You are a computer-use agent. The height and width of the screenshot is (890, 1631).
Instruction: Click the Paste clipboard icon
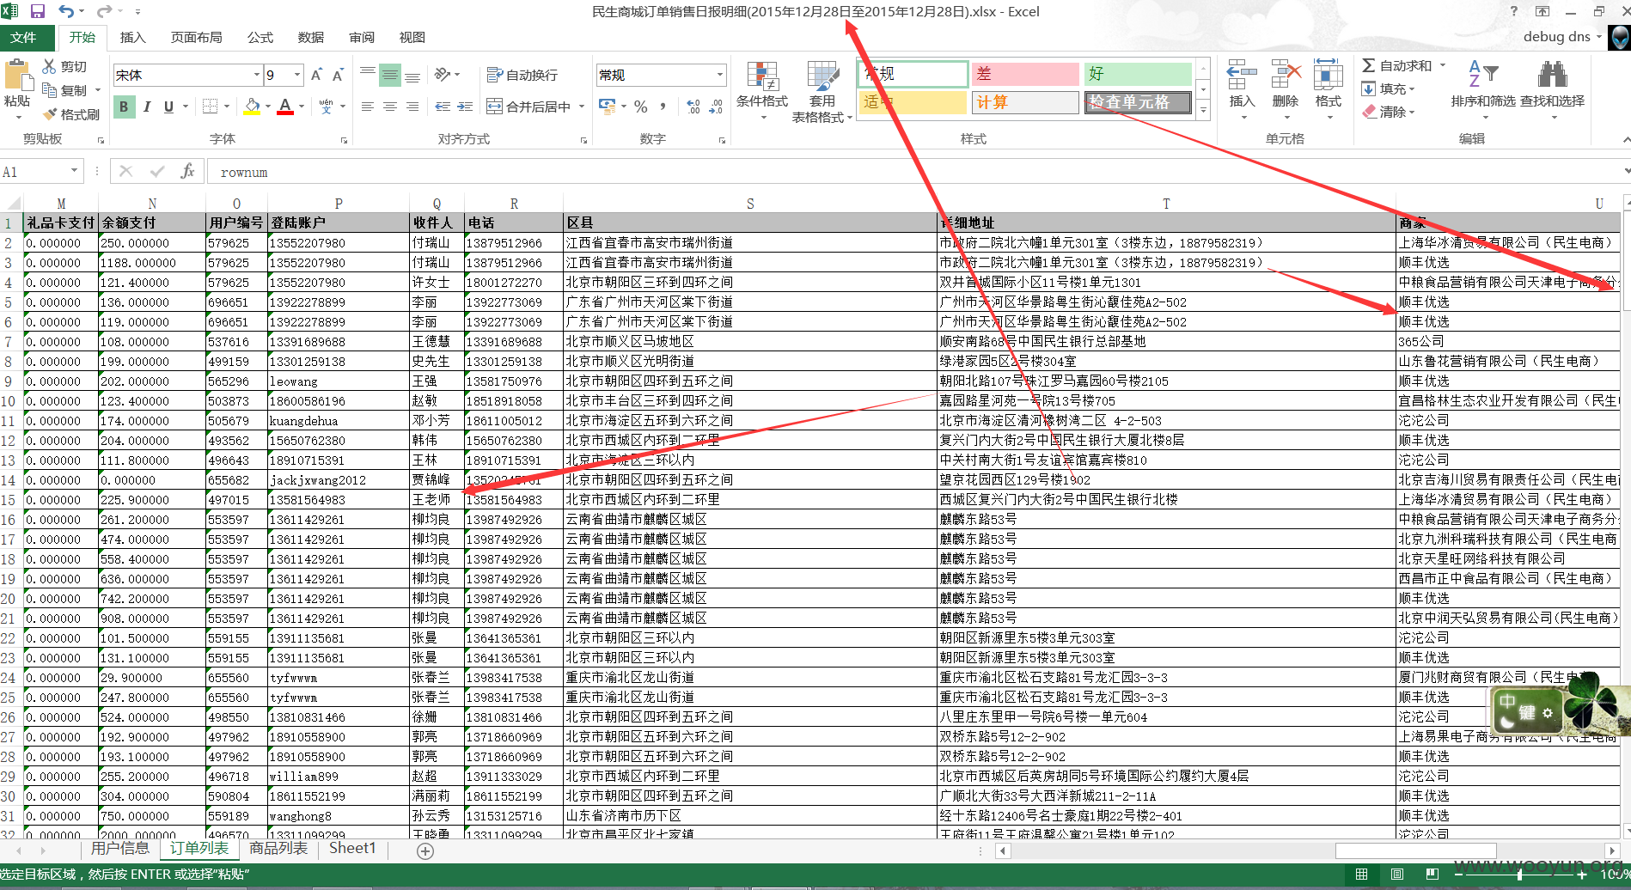pos(17,76)
